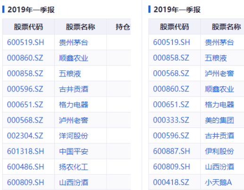Open 中国平安 stock name link
This screenshot has height=190, width=244.
pos(74,151)
